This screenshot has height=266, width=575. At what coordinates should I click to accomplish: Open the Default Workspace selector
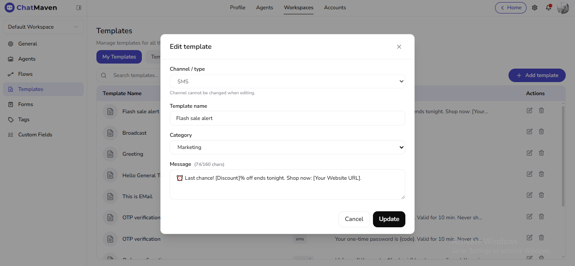[43, 27]
